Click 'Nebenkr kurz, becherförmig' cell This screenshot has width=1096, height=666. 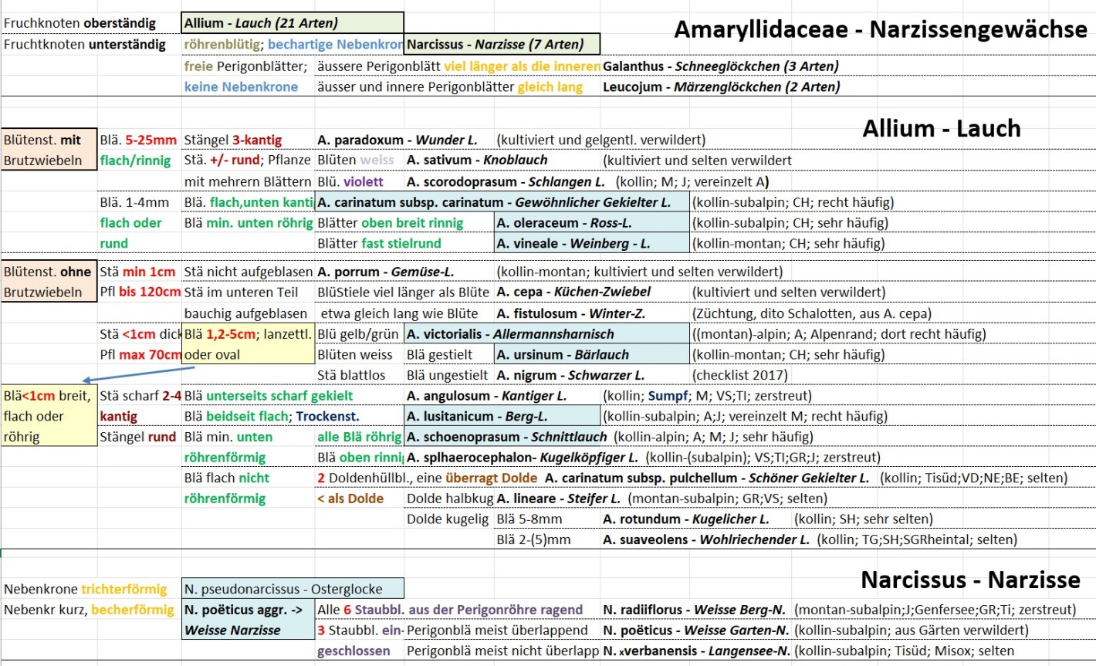pyautogui.click(x=89, y=610)
